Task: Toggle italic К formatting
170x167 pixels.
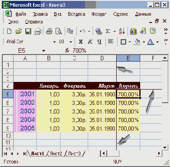Action: [90, 41]
